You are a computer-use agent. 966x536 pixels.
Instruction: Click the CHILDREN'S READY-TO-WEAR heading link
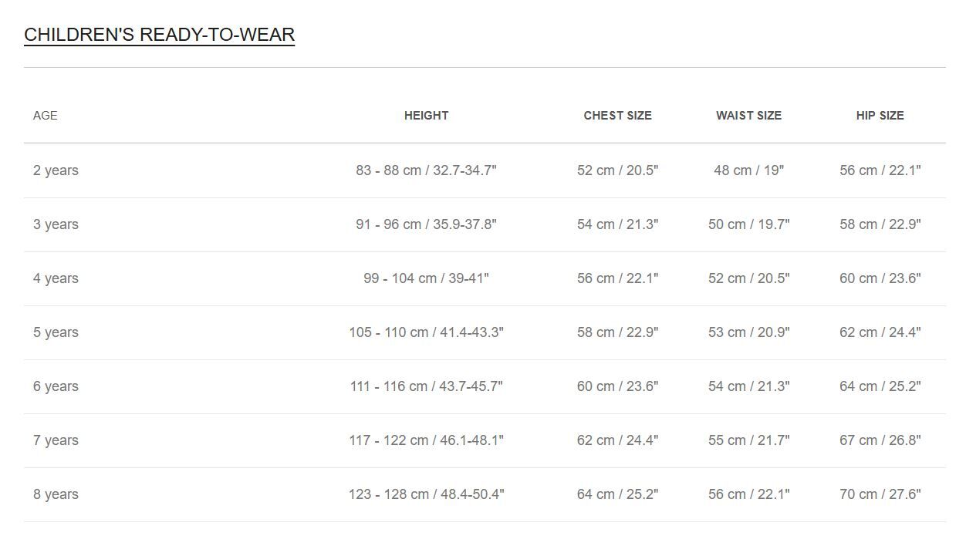159,35
